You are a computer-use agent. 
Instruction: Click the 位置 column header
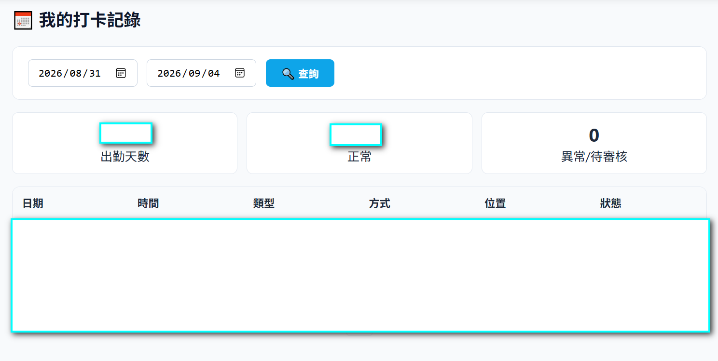pos(495,203)
